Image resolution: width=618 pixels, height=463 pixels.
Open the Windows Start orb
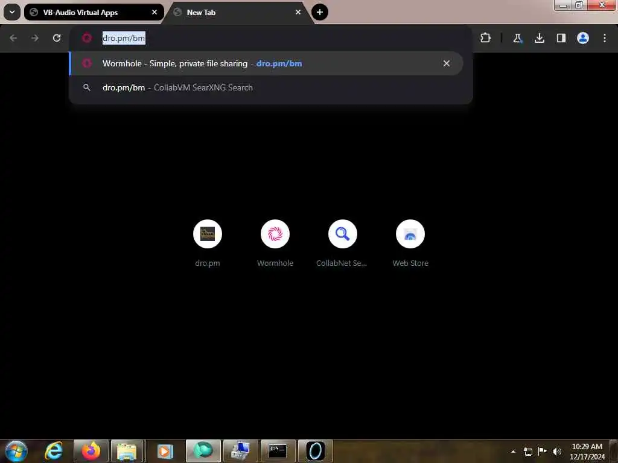16,451
